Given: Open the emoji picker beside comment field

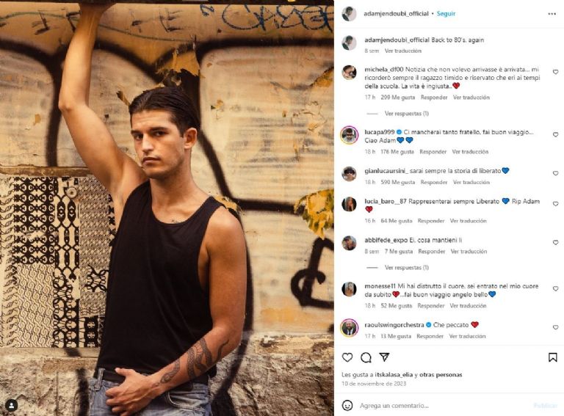Looking at the screenshot, I should tap(347, 405).
